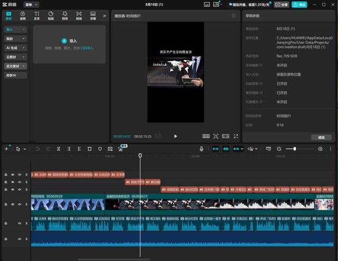
Task: Click the delete trash icon in timeline toolbar
Action: [90, 149]
